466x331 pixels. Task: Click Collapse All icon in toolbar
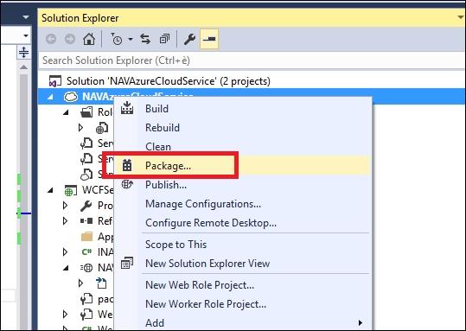tap(164, 39)
